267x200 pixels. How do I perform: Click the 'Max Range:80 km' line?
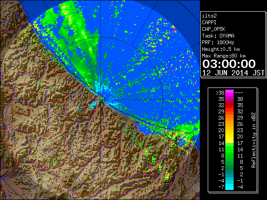[x=224, y=56]
